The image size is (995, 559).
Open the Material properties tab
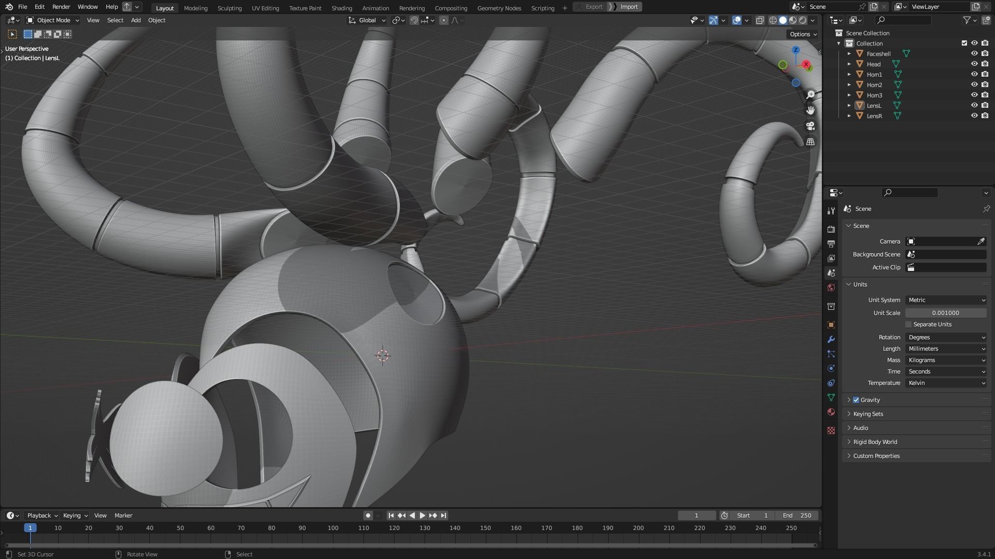(x=831, y=412)
